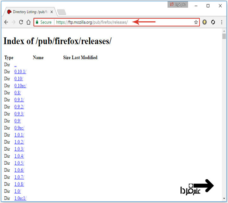The image size is (228, 203).
Task: Click the scrollbar up arrow
Action: pyautogui.click(x=224, y=31)
